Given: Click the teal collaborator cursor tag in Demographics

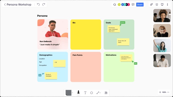Looking at the screenshot, I should click(x=40, y=75).
